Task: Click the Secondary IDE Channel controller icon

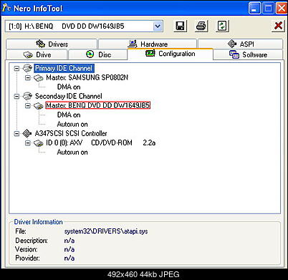Action: click(27, 96)
